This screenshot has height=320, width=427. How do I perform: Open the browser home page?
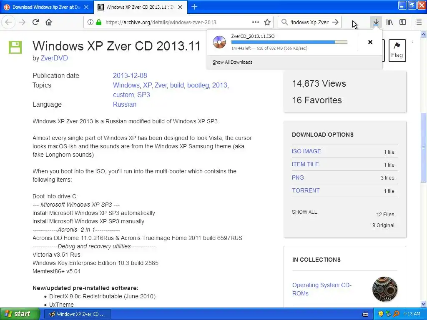pos(49,22)
